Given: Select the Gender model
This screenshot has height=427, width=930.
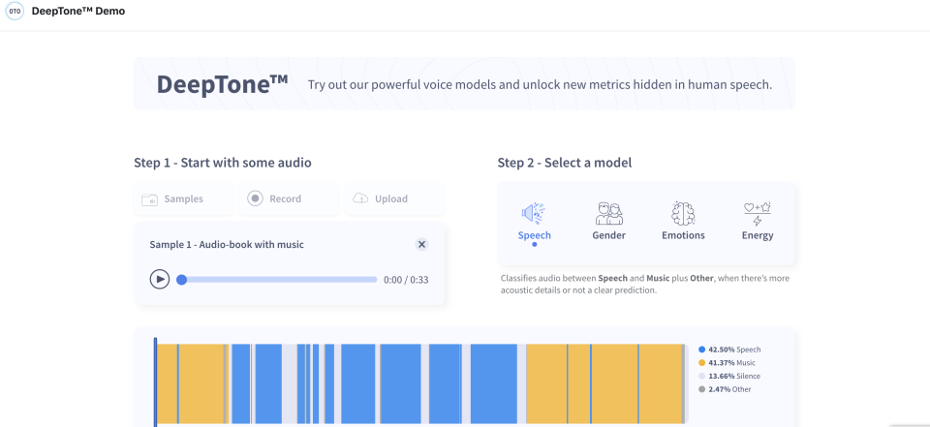Looking at the screenshot, I should (x=609, y=222).
